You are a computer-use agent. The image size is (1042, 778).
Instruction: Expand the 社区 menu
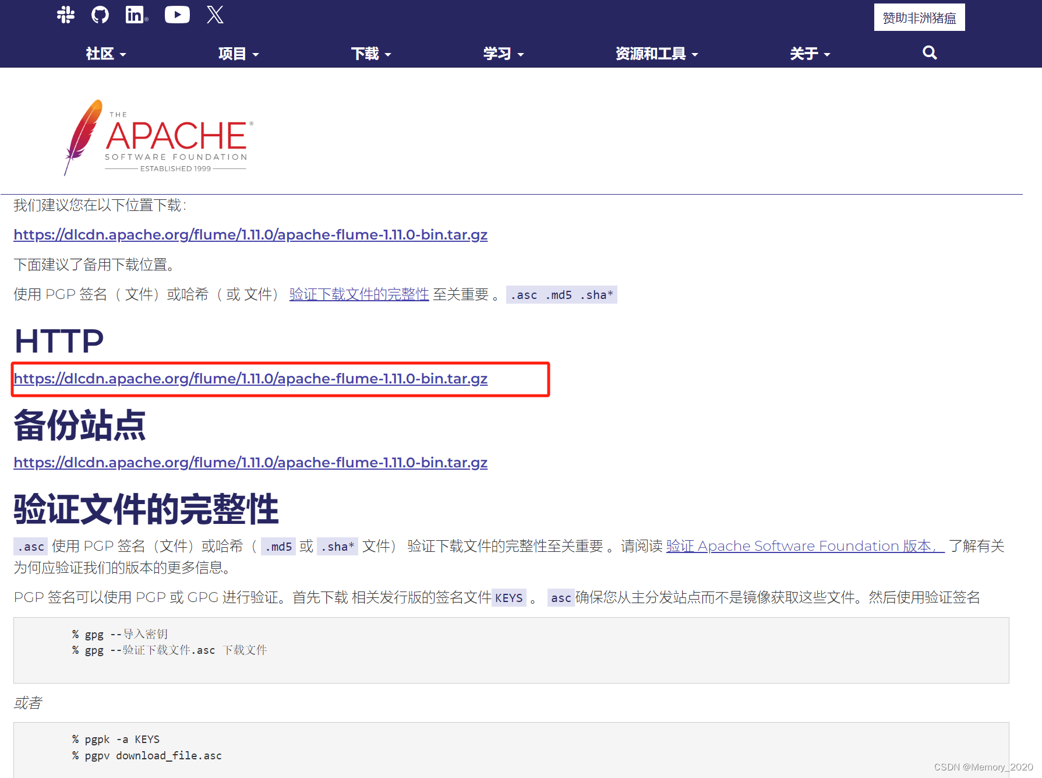pyautogui.click(x=106, y=54)
